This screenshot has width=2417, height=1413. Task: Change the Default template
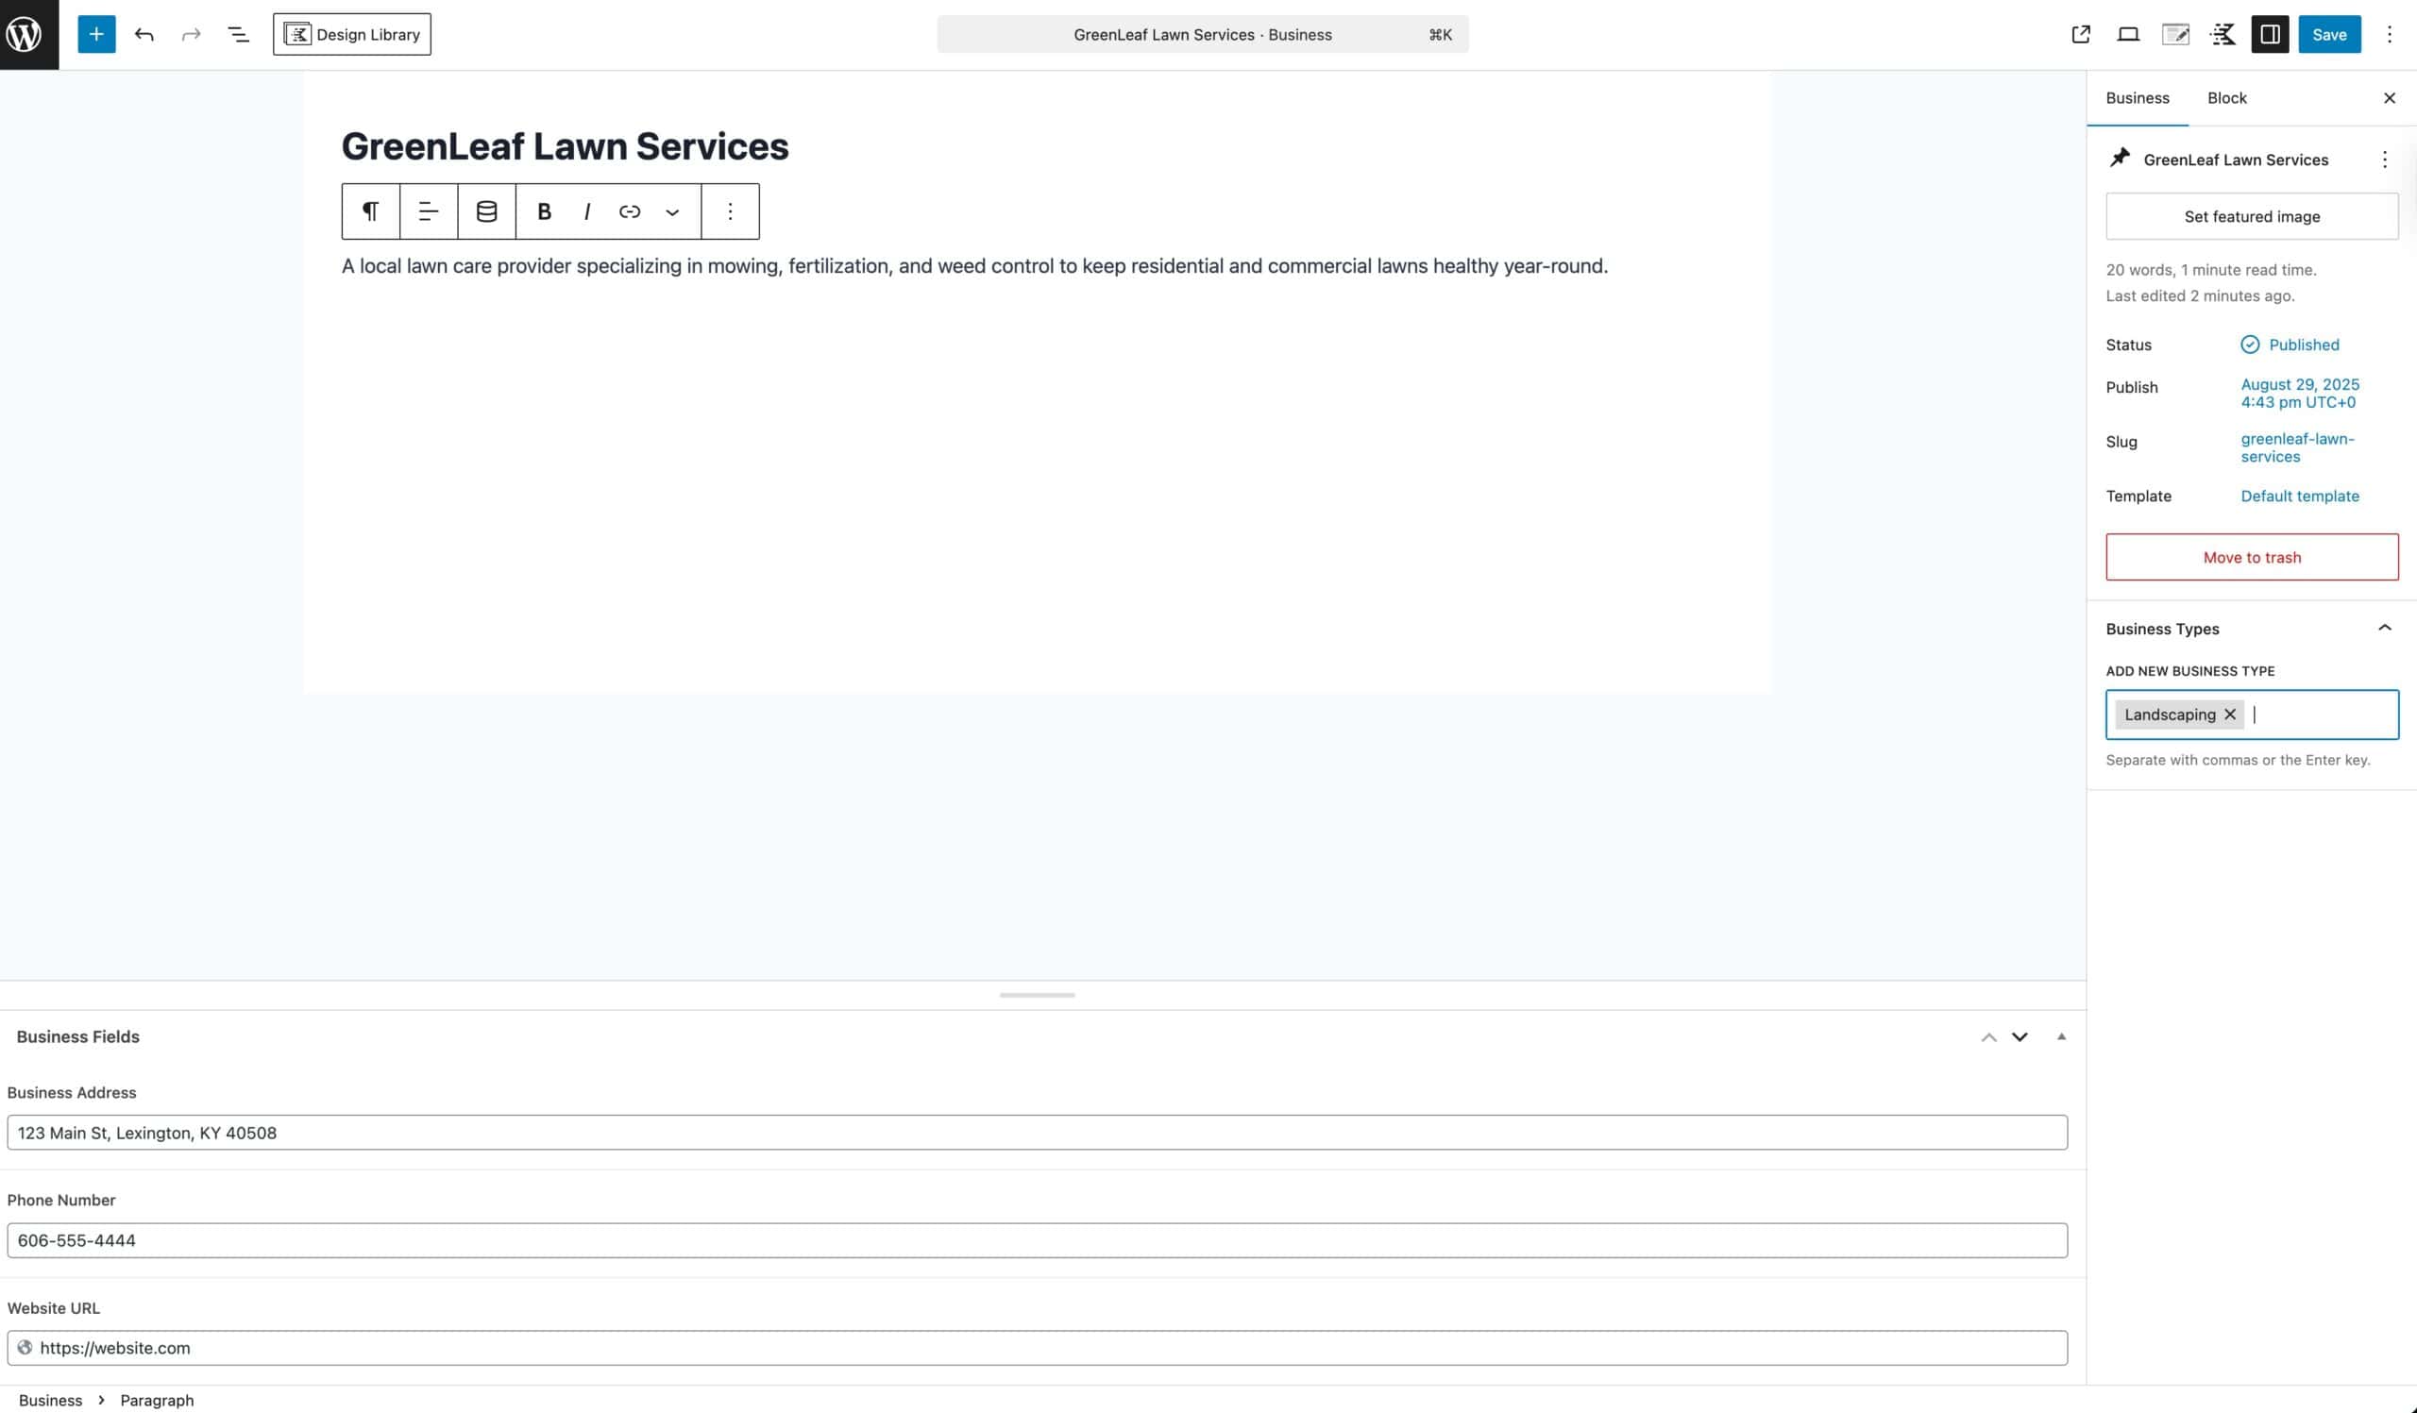click(2299, 496)
